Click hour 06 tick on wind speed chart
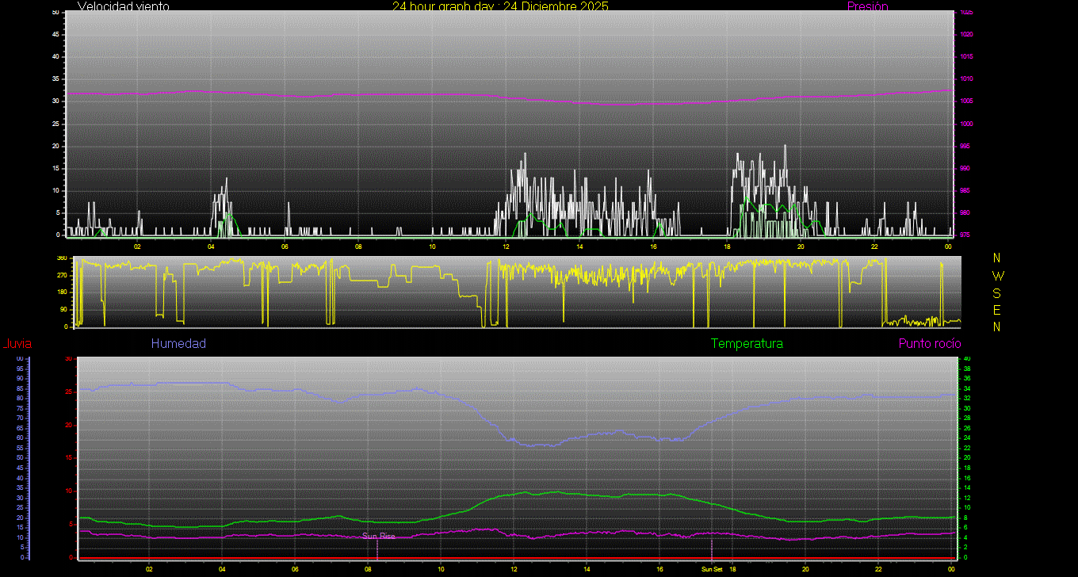Image resolution: width=1078 pixels, height=577 pixels. pyautogui.click(x=285, y=246)
